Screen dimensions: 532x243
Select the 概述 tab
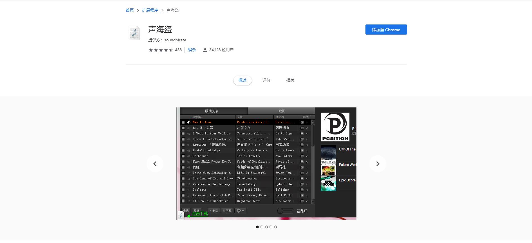pos(243,80)
